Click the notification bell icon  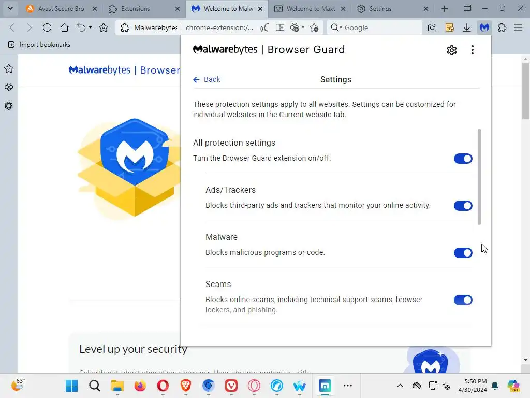[x=495, y=386]
